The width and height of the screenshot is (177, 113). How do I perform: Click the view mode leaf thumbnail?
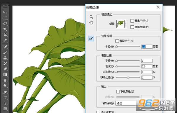[120, 24]
